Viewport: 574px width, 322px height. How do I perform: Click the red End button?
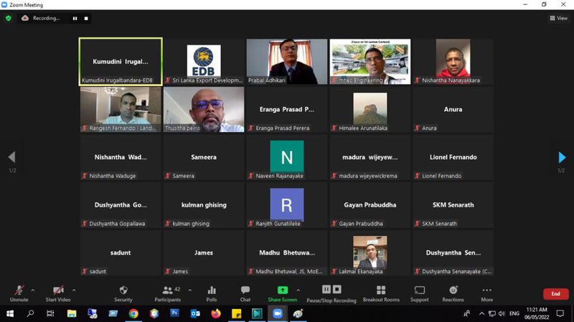[x=555, y=294]
